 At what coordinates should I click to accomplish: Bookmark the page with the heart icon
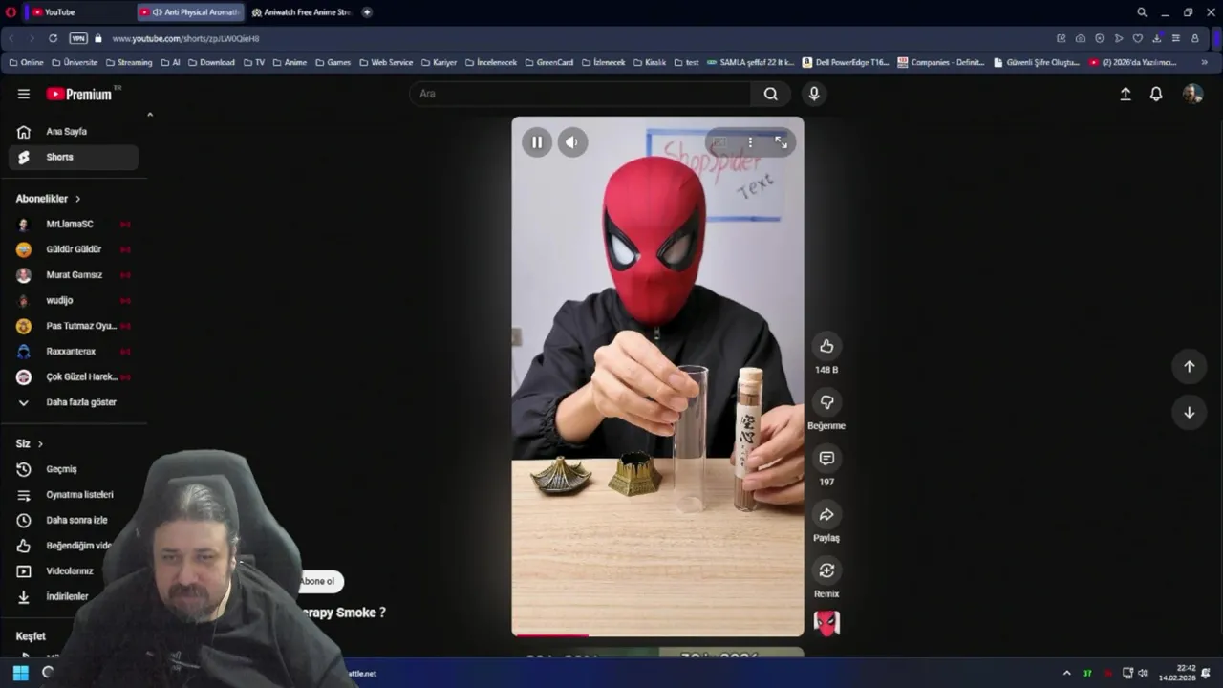point(1137,38)
